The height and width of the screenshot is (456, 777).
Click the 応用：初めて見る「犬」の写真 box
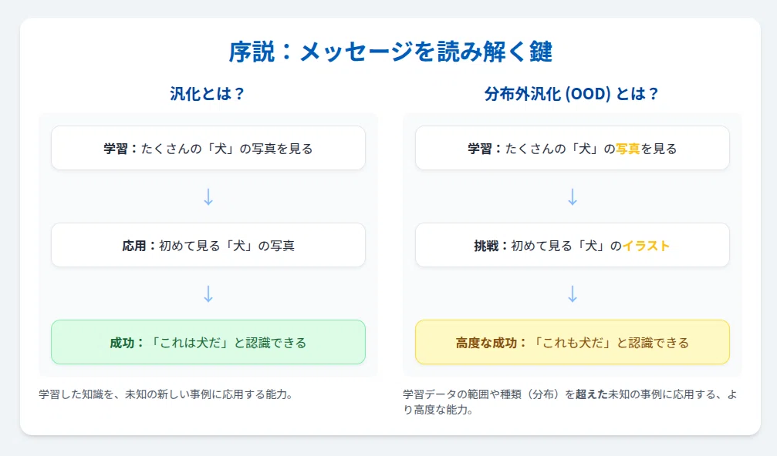click(x=208, y=245)
